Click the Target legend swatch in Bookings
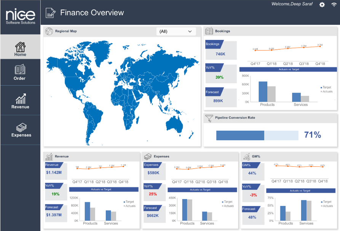This screenshot has height=231, width=340. 322,87
